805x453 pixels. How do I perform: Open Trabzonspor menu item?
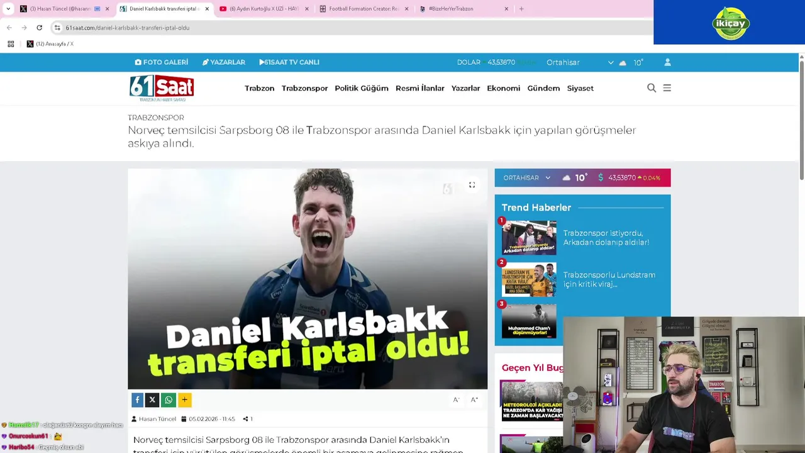coord(304,88)
